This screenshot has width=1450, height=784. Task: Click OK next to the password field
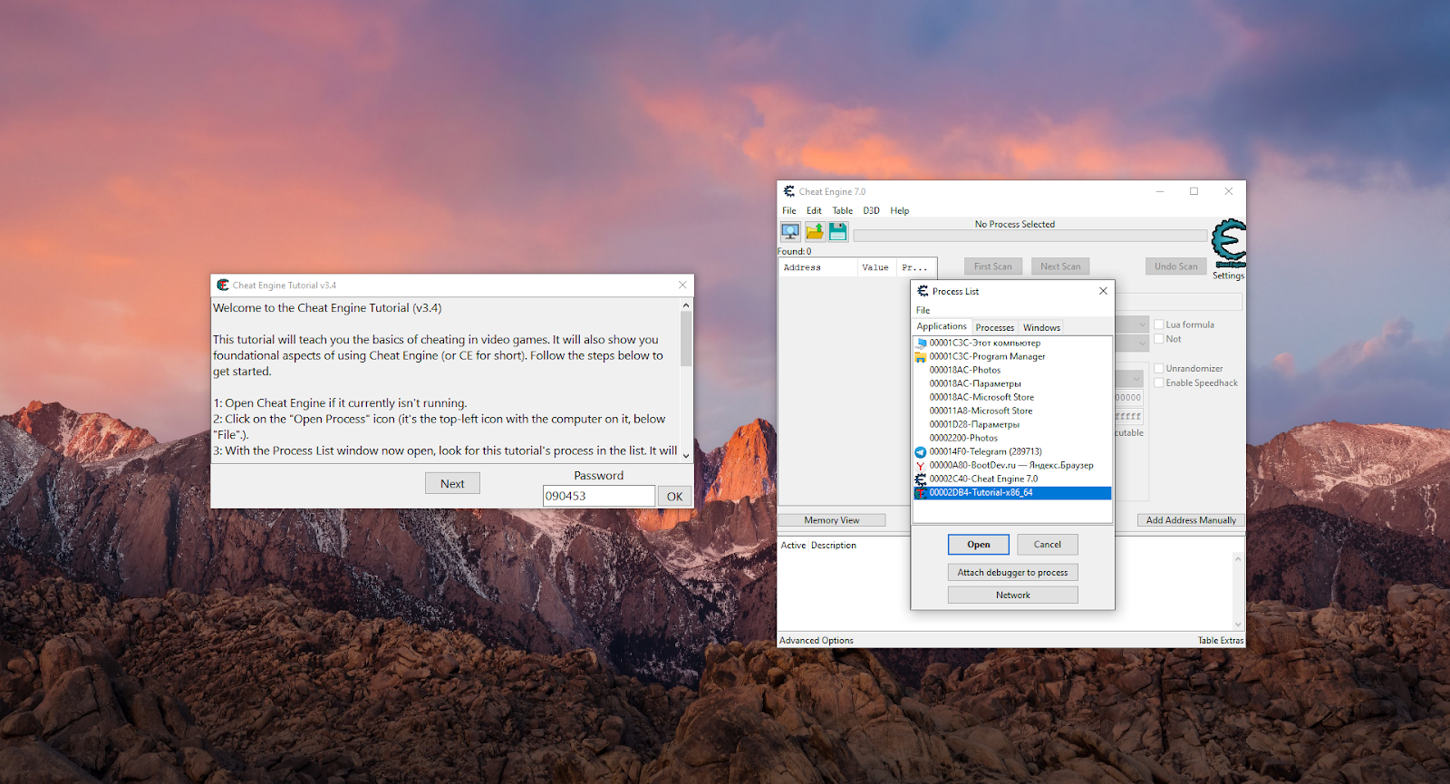(x=675, y=497)
